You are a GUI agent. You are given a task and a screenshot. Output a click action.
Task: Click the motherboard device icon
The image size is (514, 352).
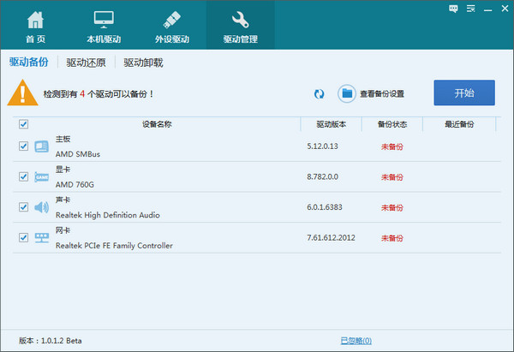tap(42, 146)
